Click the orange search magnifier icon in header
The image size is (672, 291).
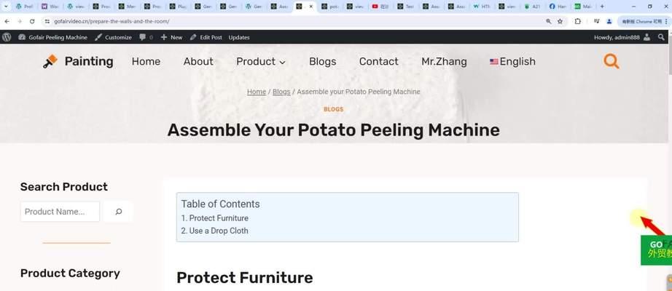click(x=612, y=61)
